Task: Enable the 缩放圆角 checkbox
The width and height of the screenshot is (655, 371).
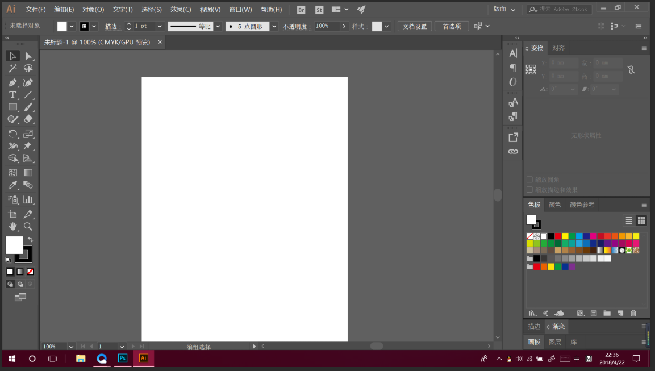Action: [529, 179]
